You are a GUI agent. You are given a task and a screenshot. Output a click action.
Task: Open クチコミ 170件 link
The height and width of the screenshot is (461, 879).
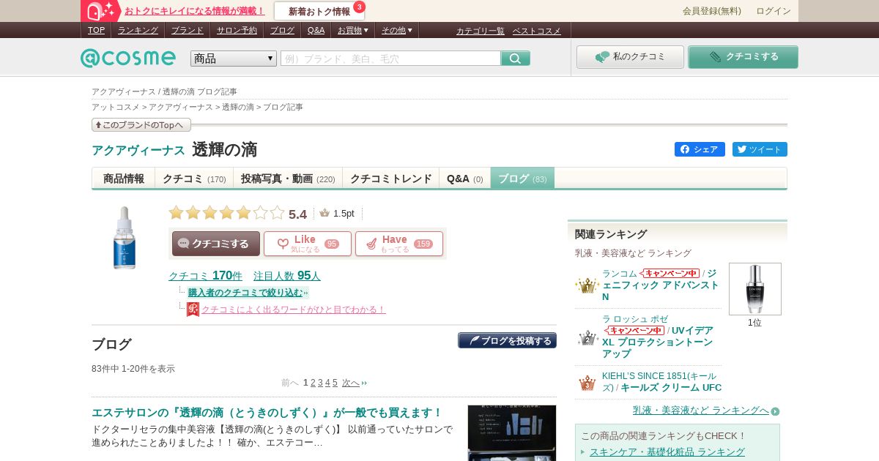pos(205,276)
